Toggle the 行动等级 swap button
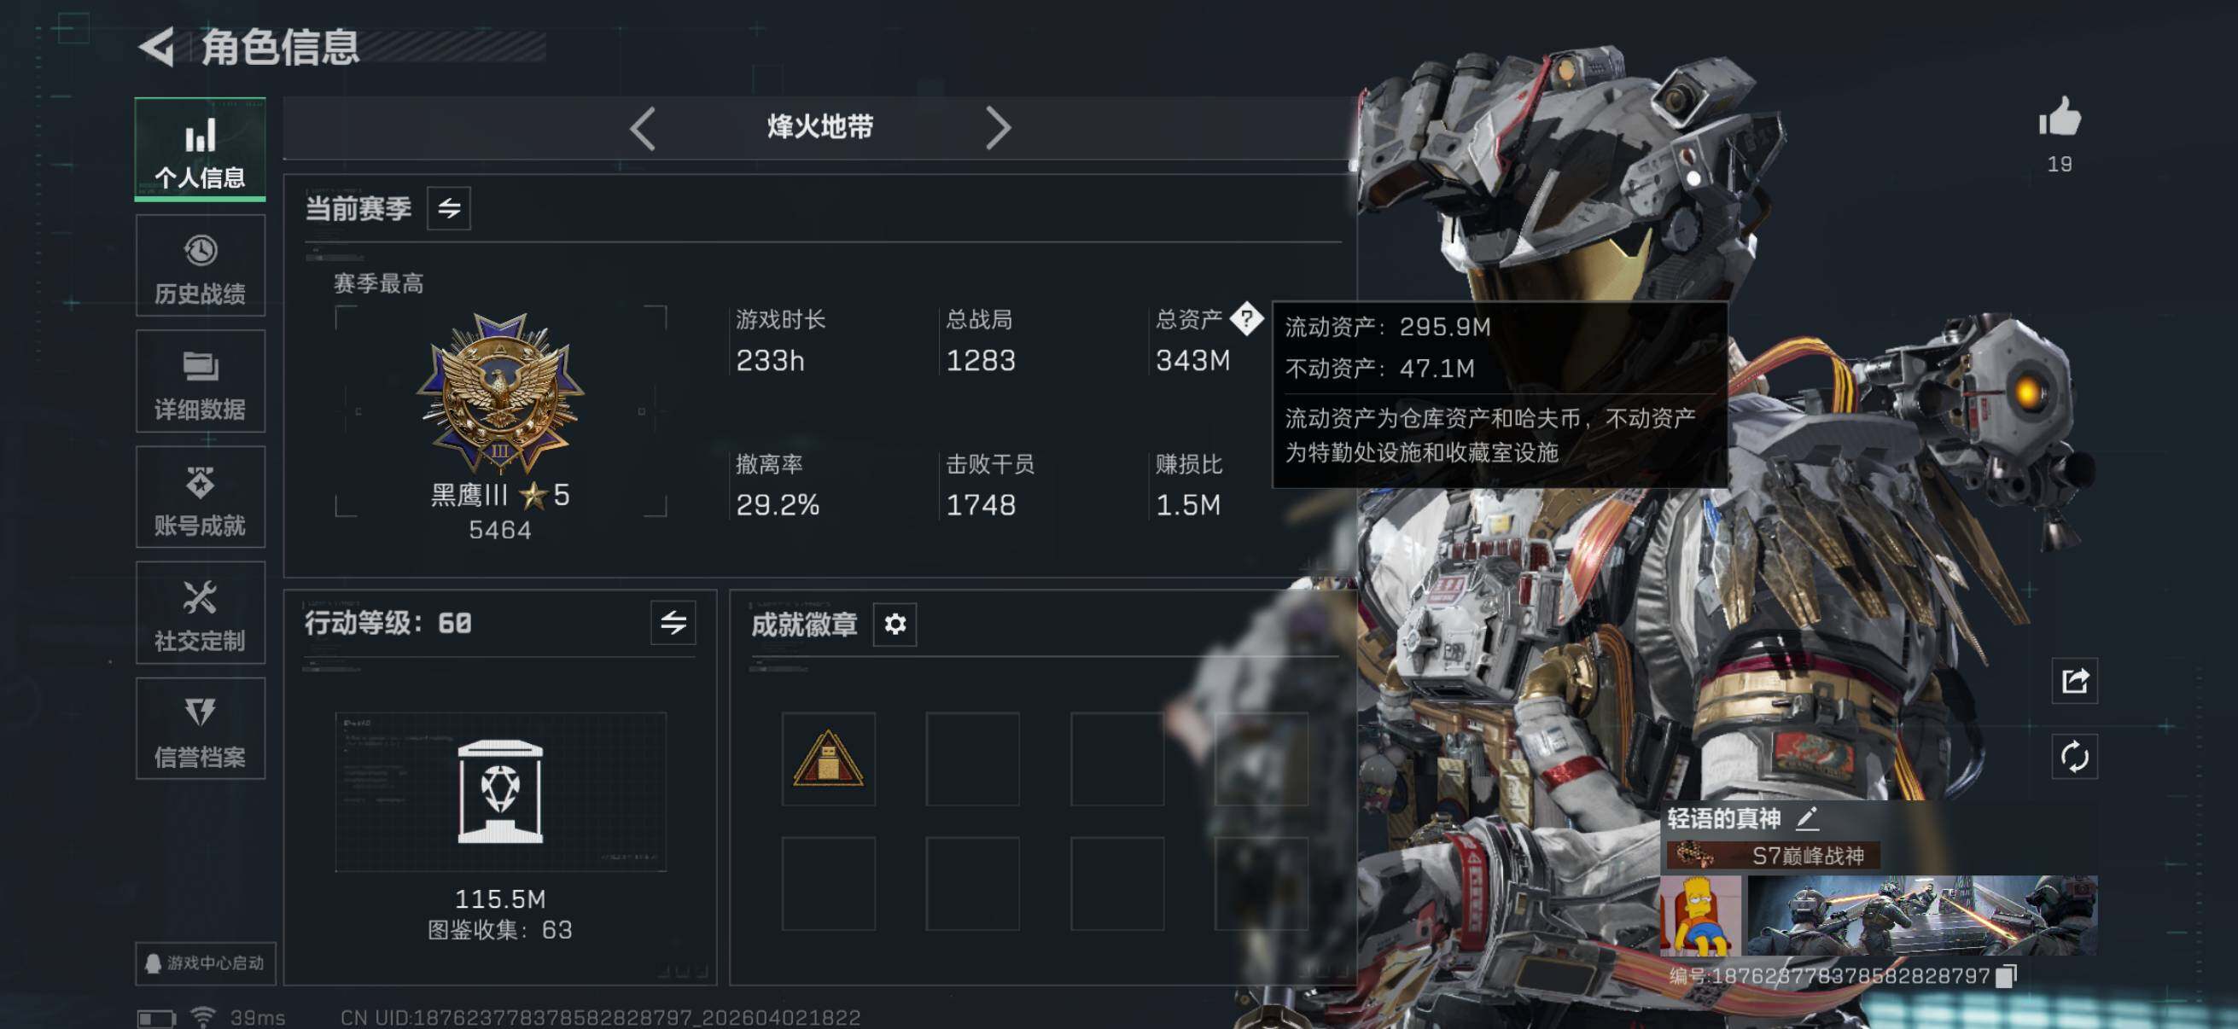 [x=673, y=623]
